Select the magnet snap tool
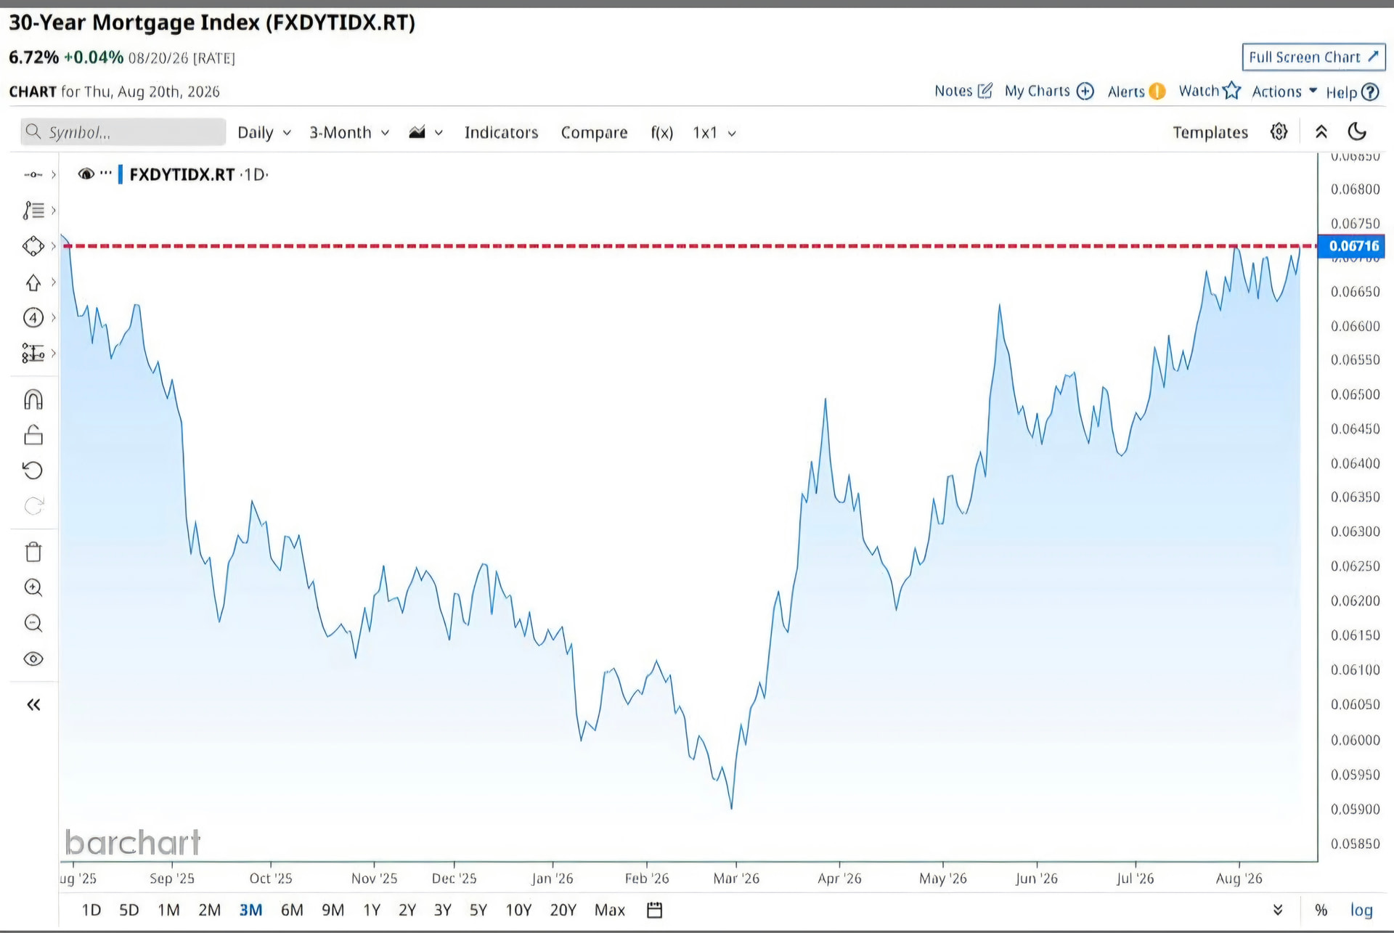 point(33,399)
